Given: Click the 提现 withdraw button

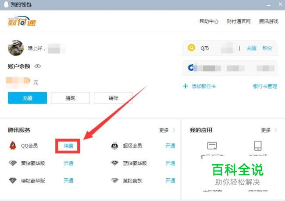Looking at the screenshot, I should 70,98.
